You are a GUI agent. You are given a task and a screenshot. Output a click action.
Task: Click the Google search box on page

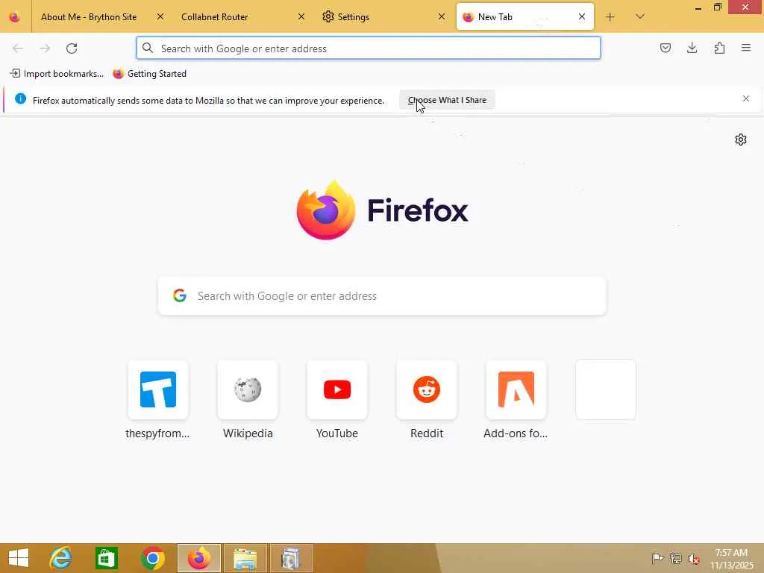382,295
